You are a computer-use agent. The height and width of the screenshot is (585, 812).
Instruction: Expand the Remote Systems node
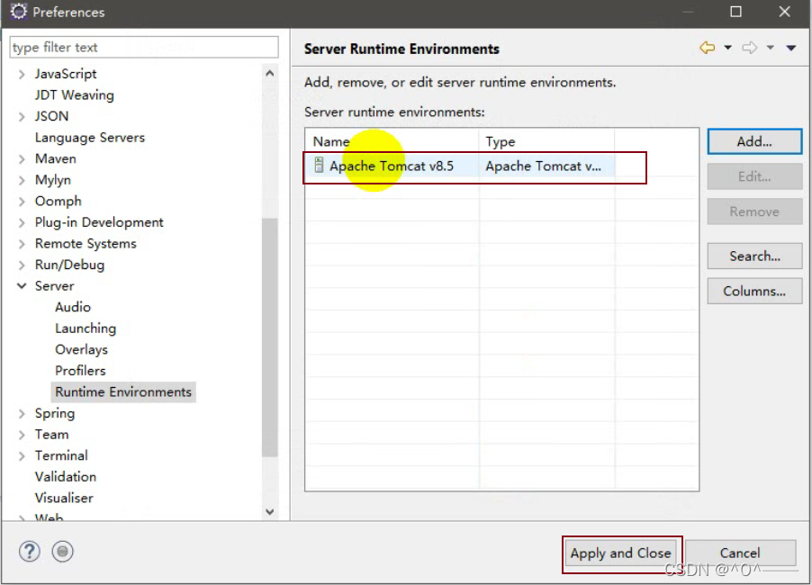pos(22,244)
